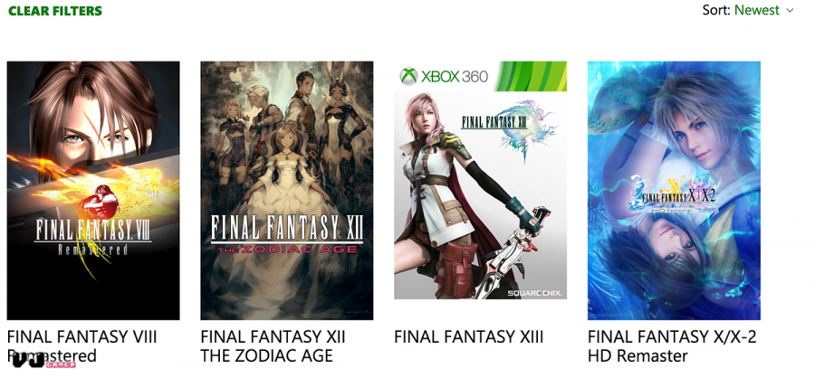Click the CLEAR FILTERS link
The height and width of the screenshot is (378, 815).
pos(55,11)
